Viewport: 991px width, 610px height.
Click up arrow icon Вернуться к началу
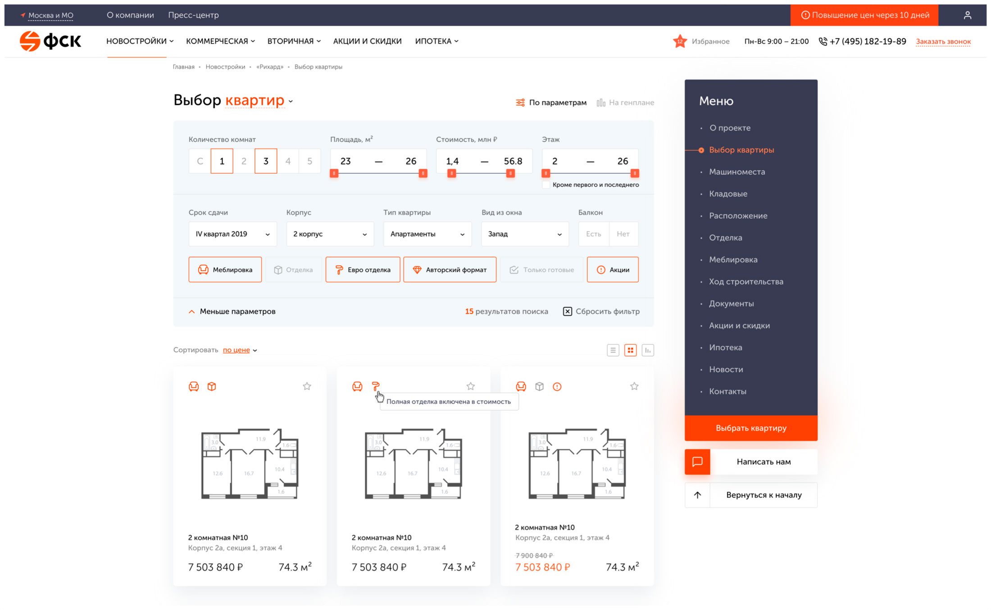coord(697,495)
